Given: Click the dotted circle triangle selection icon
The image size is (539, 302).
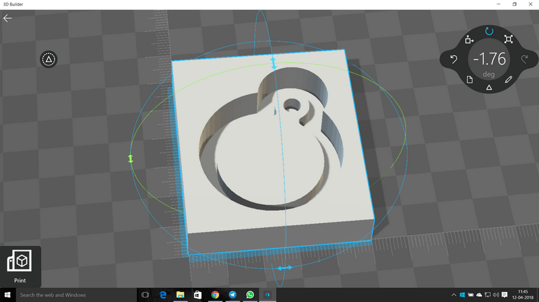Looking at the screenshot, I should point(49,59).
